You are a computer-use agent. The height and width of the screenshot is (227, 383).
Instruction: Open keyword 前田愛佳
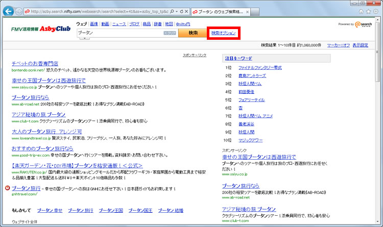[246, 92]
